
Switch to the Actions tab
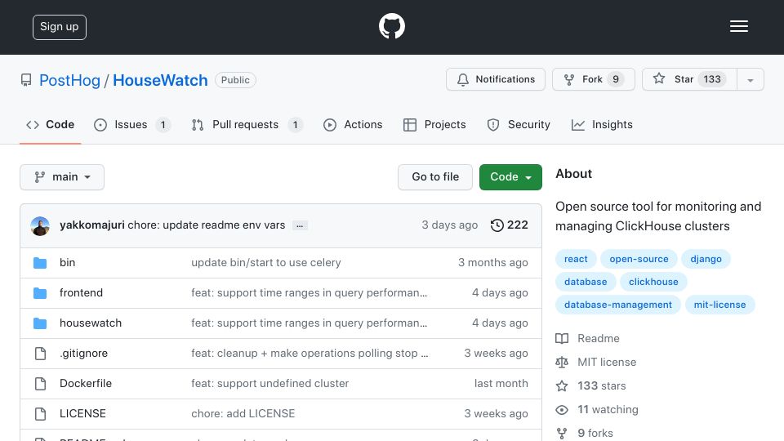point(353,124)
